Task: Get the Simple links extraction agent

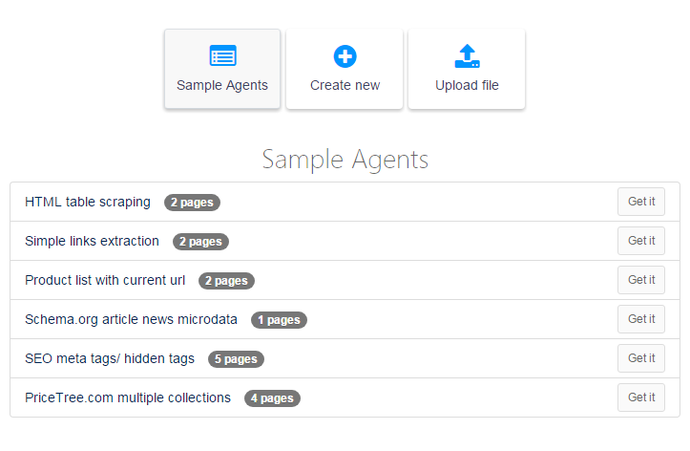Action: click(641, 241)
